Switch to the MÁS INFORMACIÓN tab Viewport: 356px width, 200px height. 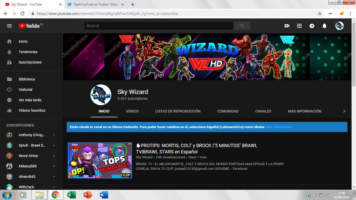point(304,111)
